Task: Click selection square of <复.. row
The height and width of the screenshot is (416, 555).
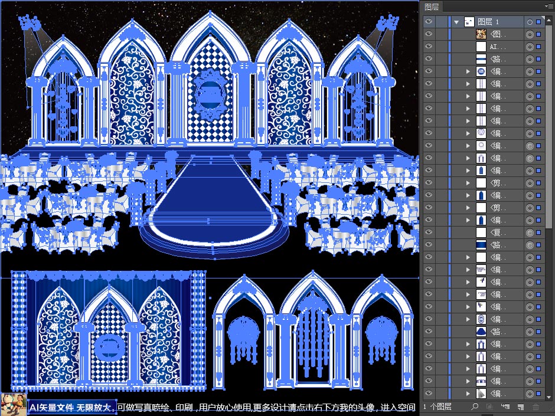Action: point(538,232)
